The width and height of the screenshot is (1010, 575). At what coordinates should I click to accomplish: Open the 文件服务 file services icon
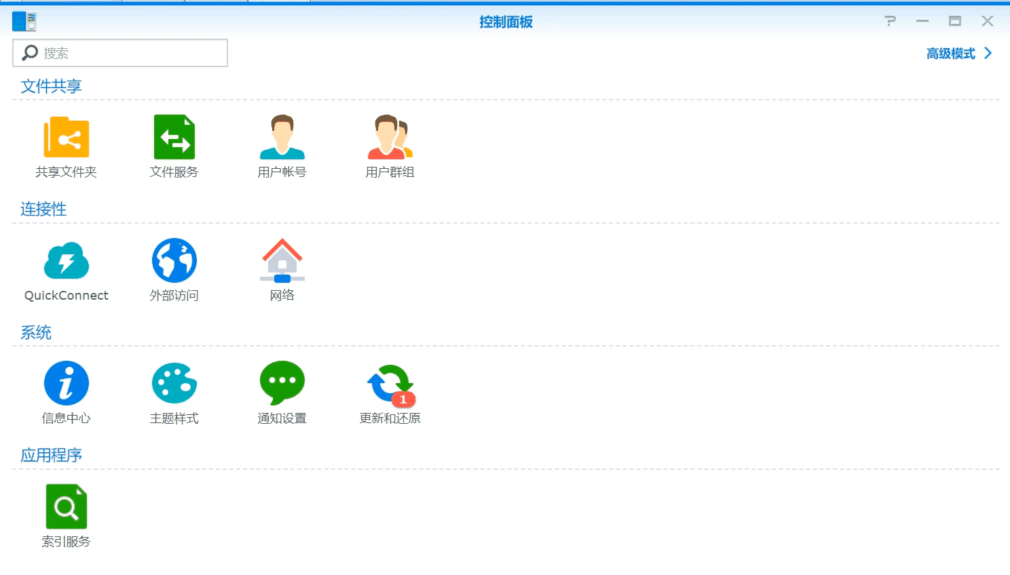(174, 137)
